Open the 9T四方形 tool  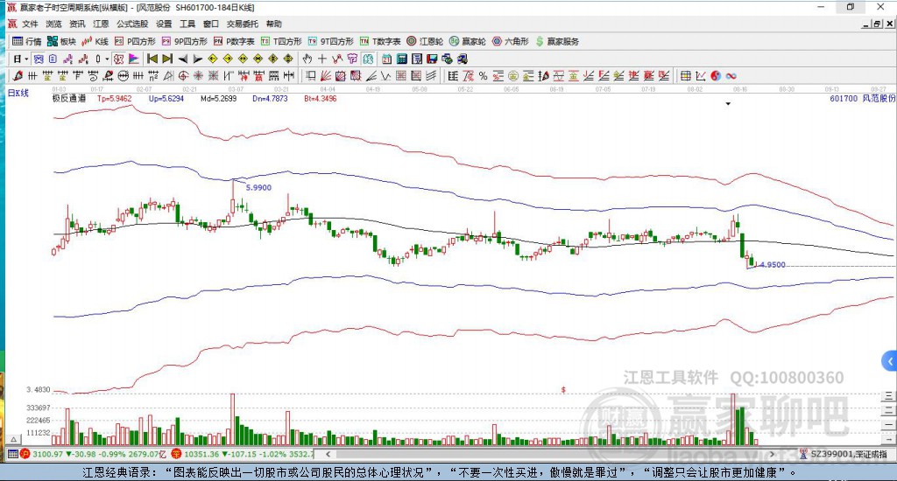pos(330,41)
